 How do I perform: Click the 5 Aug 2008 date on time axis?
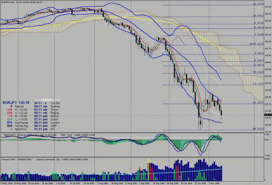click(x=102, y=183)
